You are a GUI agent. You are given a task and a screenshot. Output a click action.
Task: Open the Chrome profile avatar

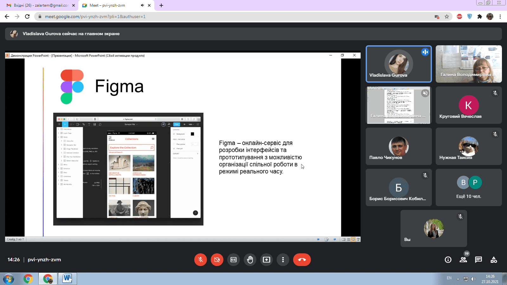point(490,16)
